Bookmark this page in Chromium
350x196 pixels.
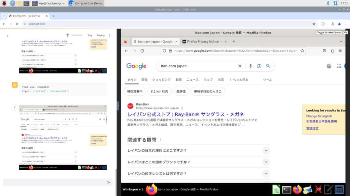coord(314,24)
